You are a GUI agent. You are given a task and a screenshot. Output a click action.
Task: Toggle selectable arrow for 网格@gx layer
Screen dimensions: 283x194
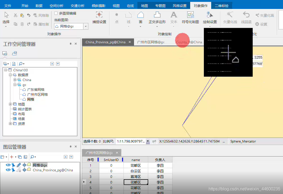13,165
